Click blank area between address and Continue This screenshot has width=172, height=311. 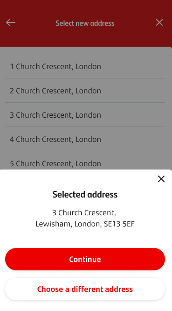click(85, 238)
